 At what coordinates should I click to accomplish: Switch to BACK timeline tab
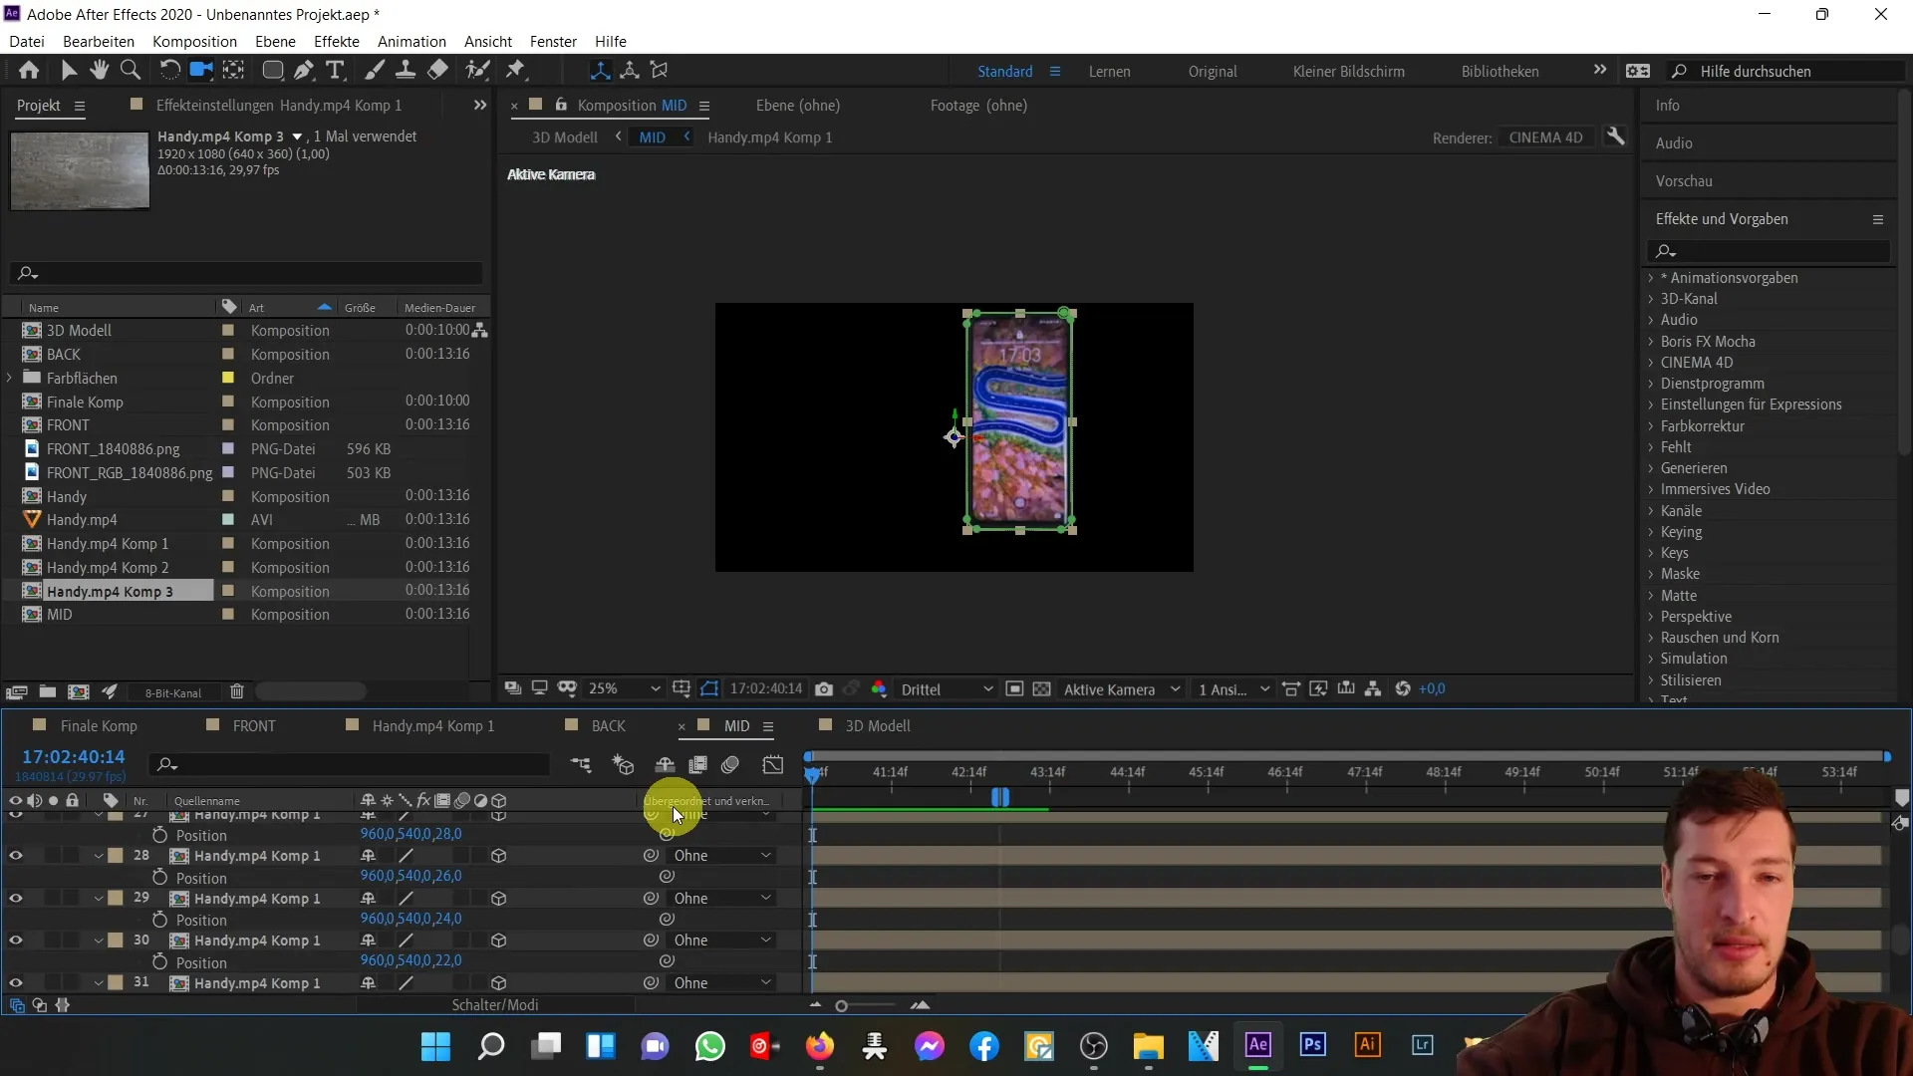[609, 726]
